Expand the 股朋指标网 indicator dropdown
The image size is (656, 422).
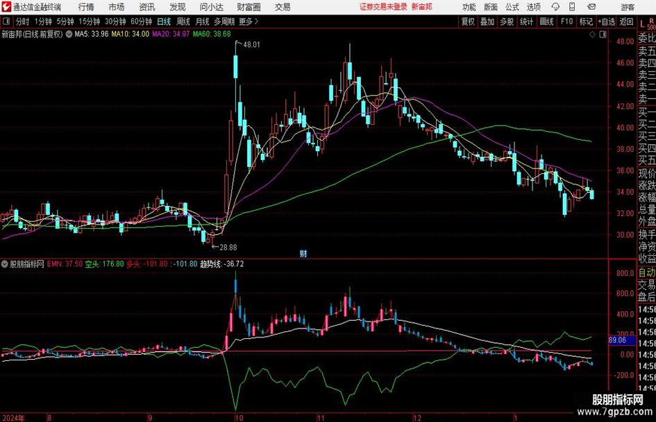click(x=5, y=264)
